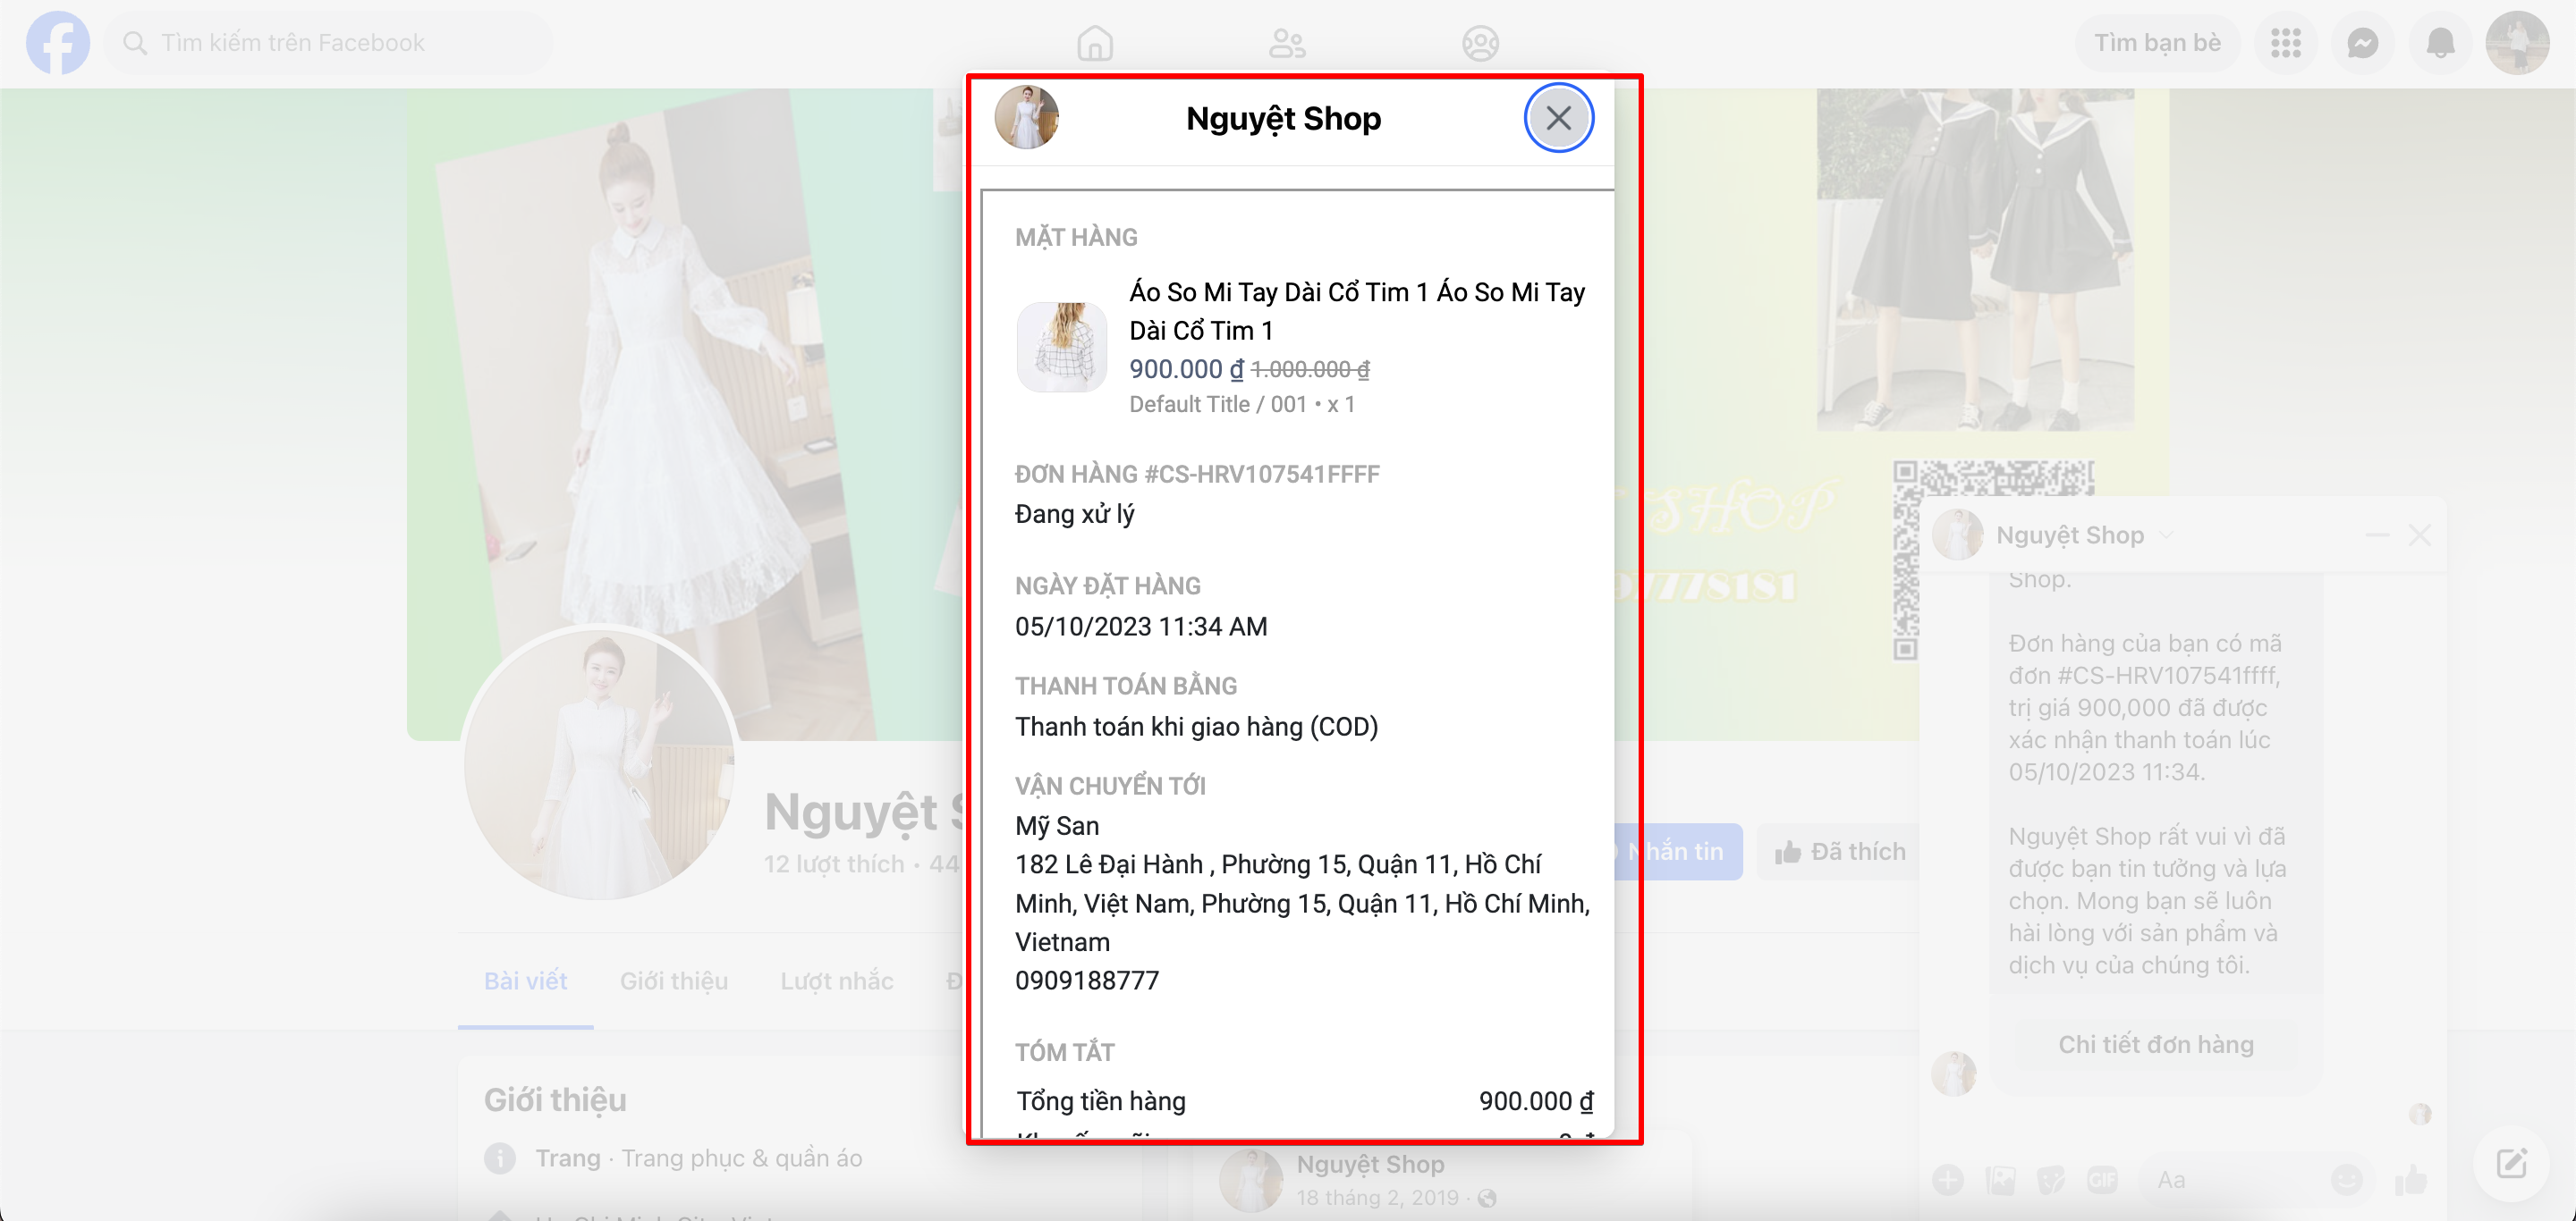The height and width of the screenshot is (1221, 2576).
Task: Open the GIF picker in chat
Action: 2102,1180
